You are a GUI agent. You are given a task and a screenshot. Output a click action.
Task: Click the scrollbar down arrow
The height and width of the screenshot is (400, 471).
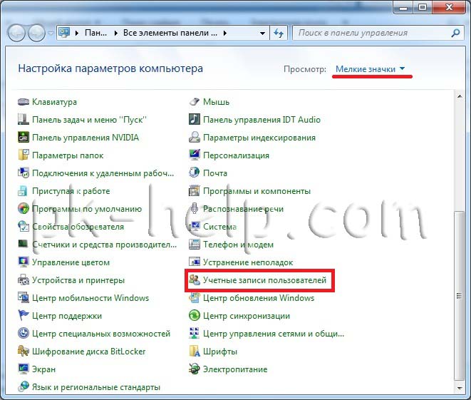[x=460, y=389]
